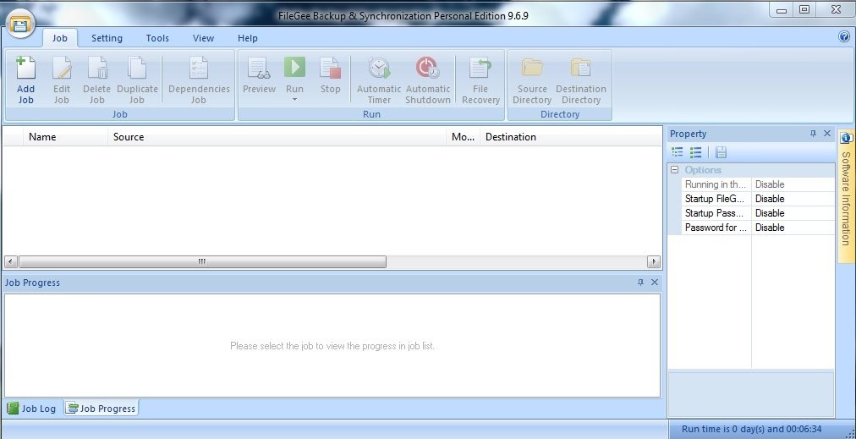The height and width of the screenshot is (439, 856).
Task: Open the Help ribbon tab
Action: click(247, 38)
